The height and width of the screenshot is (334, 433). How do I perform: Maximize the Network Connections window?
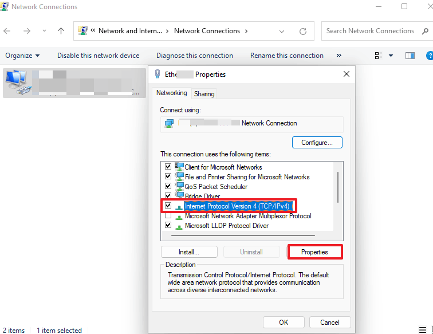(404, 6)
